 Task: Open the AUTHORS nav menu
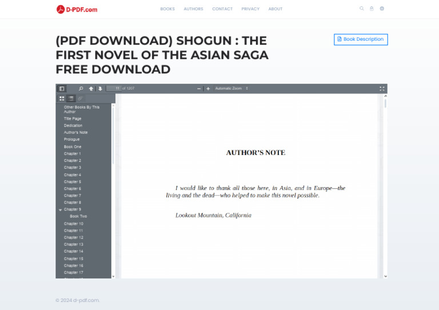click(193, 9)
